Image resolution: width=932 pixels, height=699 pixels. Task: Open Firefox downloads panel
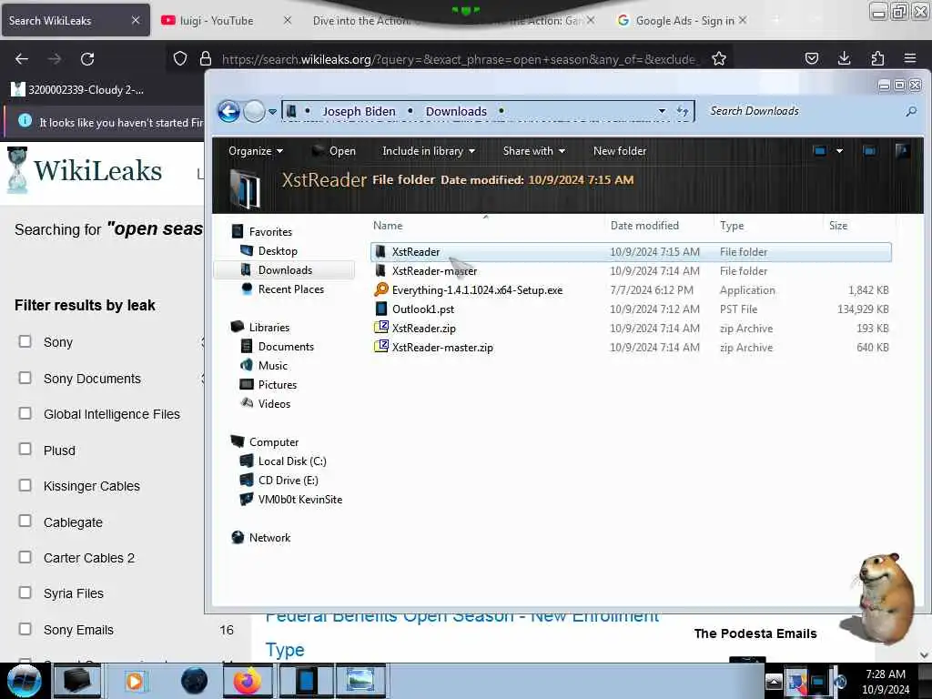[x=844, y=58]
